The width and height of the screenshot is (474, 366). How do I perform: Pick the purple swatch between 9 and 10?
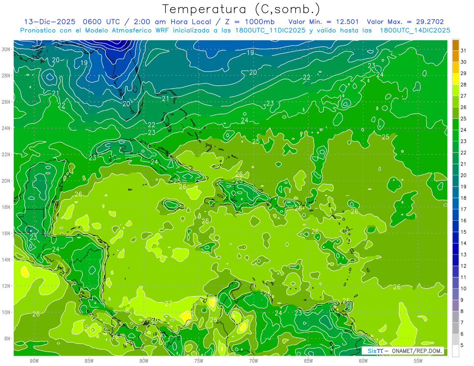click(x=455, y=294)
